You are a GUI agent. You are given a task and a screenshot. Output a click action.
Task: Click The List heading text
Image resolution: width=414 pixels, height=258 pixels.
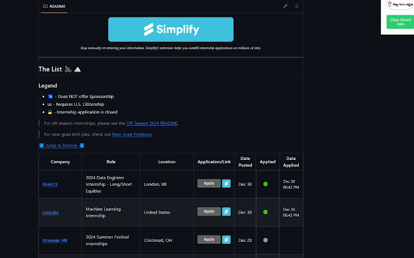50,69
